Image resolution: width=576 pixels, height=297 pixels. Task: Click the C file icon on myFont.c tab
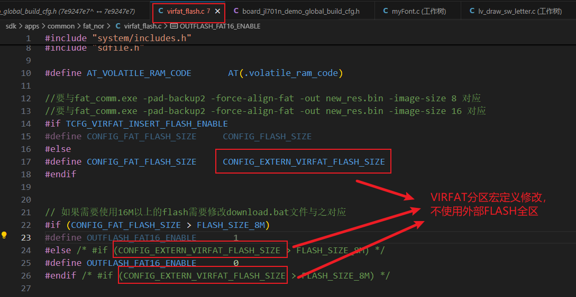pyautogui.click(x=386, y=12)
